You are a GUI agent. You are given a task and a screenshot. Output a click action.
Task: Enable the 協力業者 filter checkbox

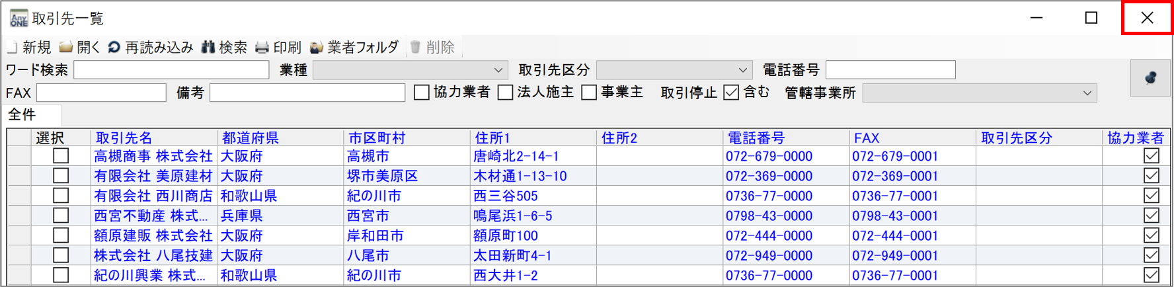click(x=422, y=93)
